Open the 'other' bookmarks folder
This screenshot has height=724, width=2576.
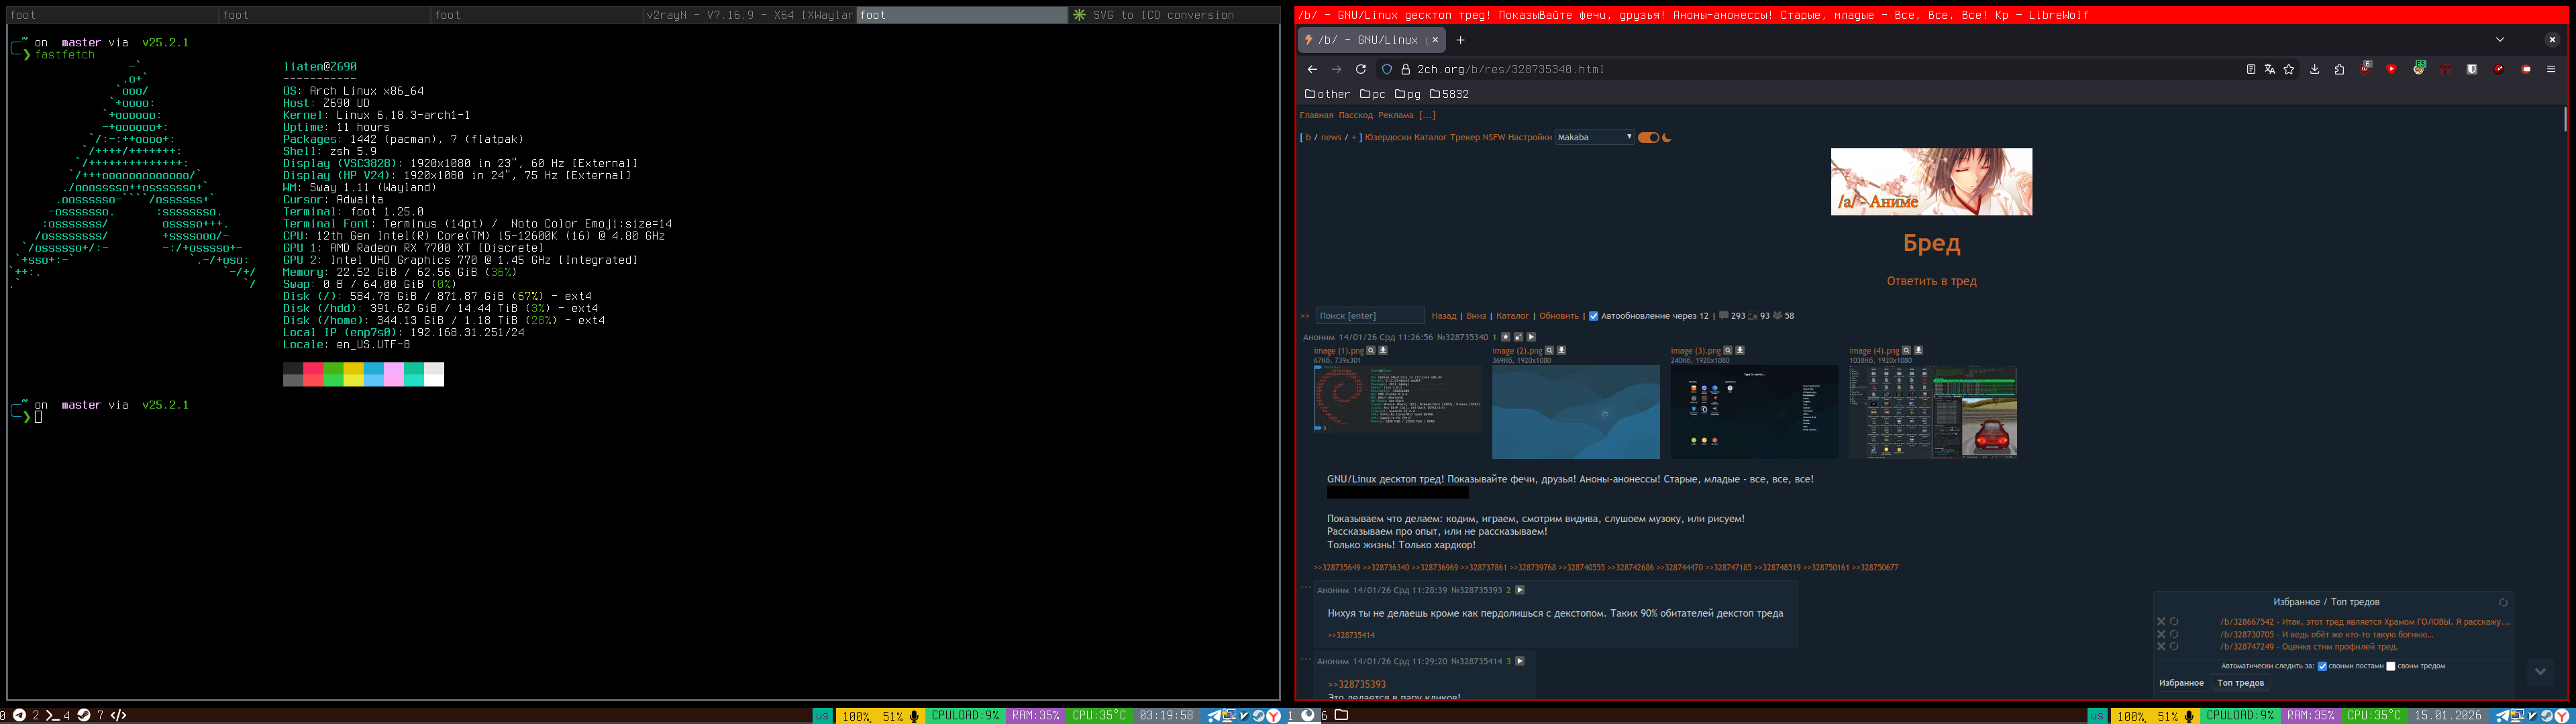1327,94
